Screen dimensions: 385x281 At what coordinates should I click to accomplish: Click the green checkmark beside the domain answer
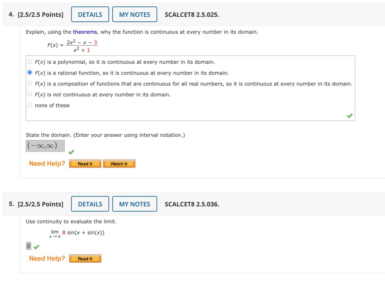click(71, 152)
